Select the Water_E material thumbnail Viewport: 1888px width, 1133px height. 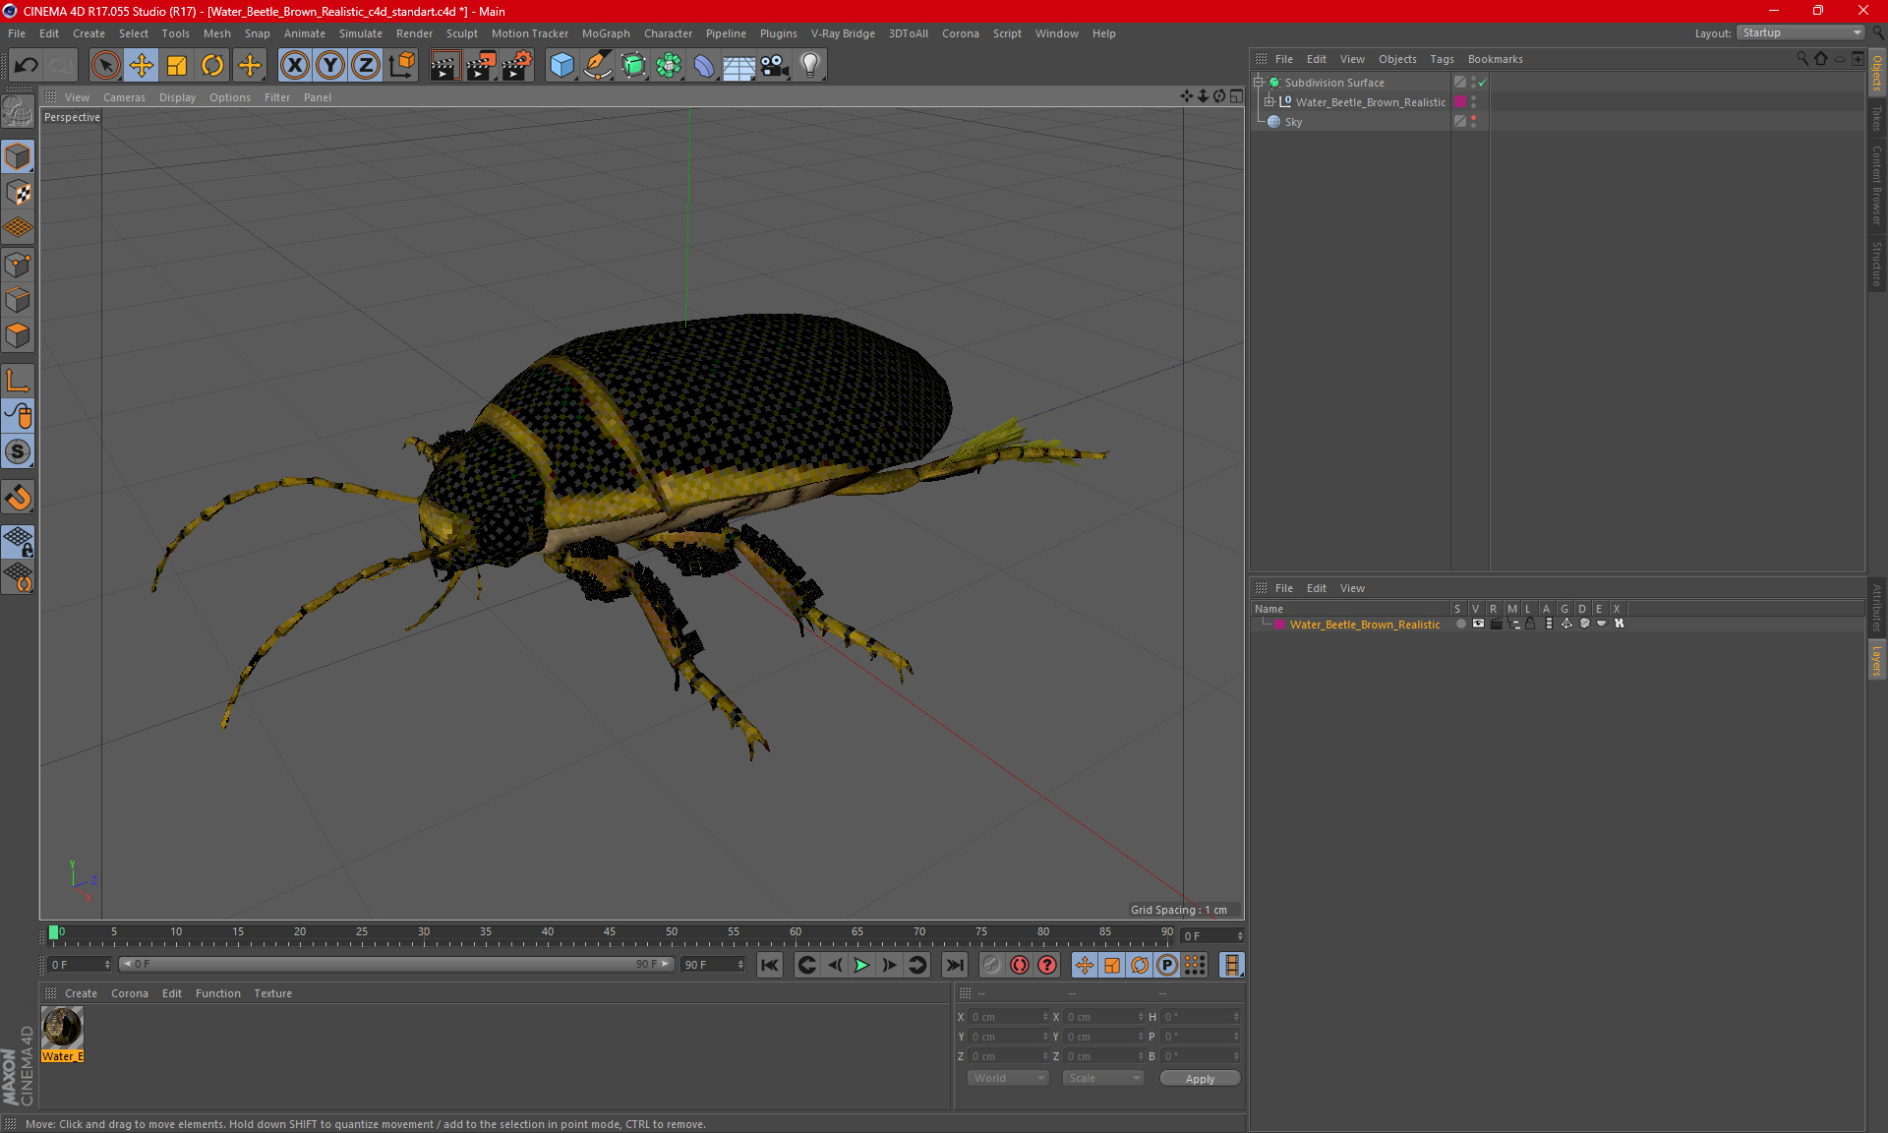[x=62, y=1029]
